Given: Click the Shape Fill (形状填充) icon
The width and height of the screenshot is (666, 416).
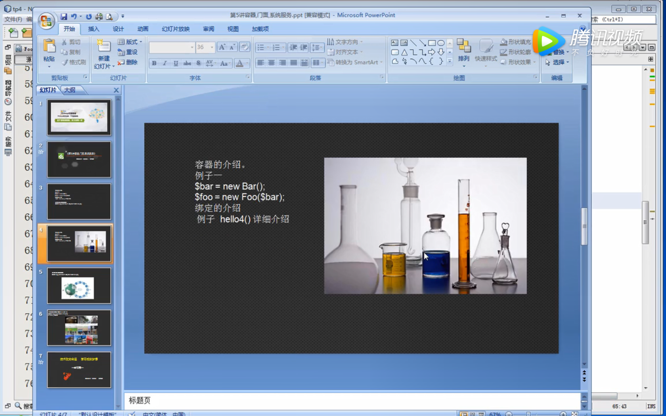Looking at the screenshot, I should tap(503, 42).
